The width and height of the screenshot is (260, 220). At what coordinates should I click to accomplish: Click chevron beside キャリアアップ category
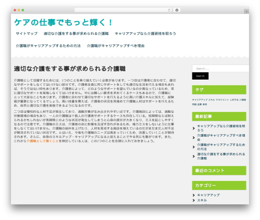[x=194, y=196]
